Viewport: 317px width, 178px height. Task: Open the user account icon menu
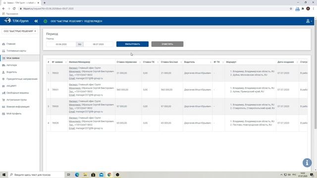coord(309,21)
